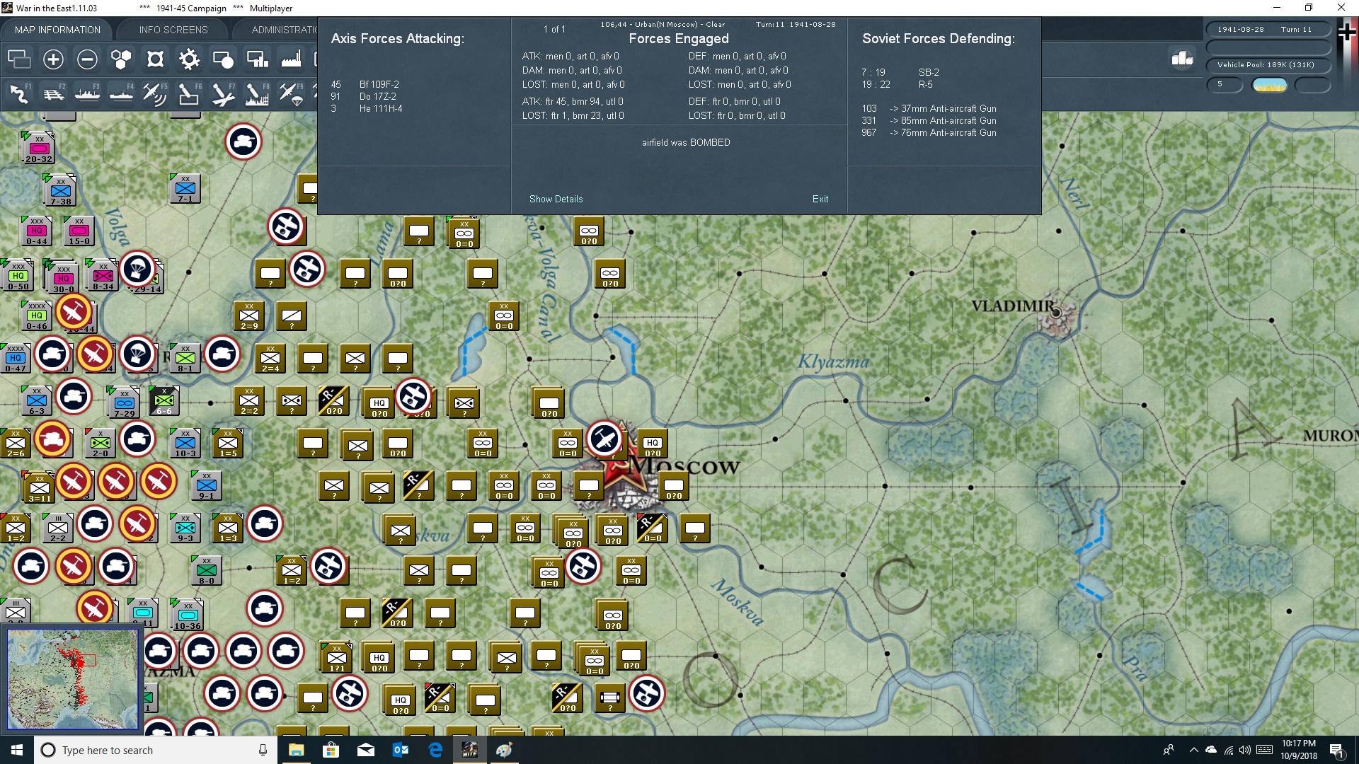This screenshot has width=1359, height=764.
Task: Click 'airfield was BOMBED' result text
Action: [686, 142]
